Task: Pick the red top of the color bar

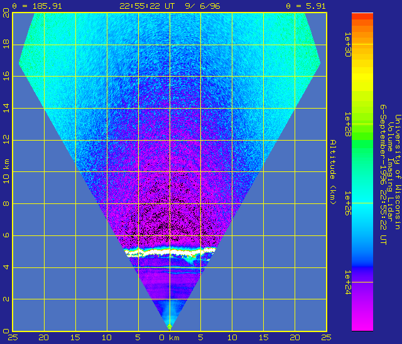Action: (362, 16)
